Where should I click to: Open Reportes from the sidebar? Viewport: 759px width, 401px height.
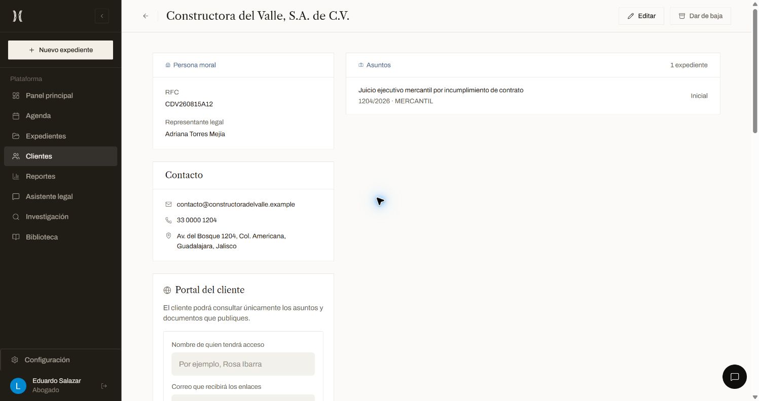pos(60,177)
